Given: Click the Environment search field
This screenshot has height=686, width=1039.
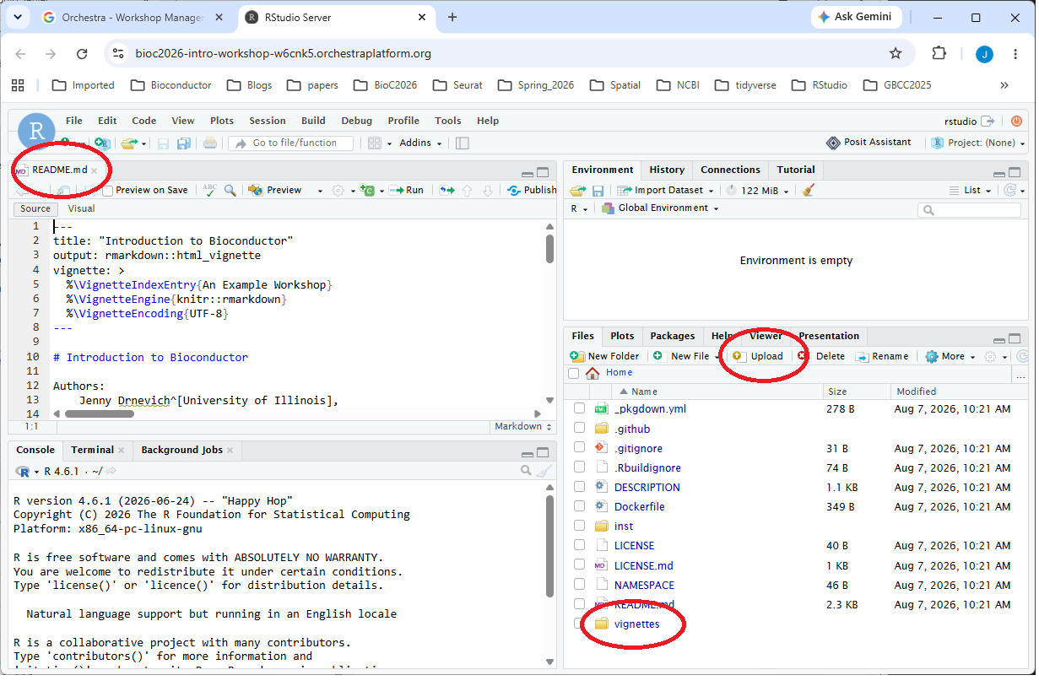Looking at the screenshot, I should [x=969, y=210].
